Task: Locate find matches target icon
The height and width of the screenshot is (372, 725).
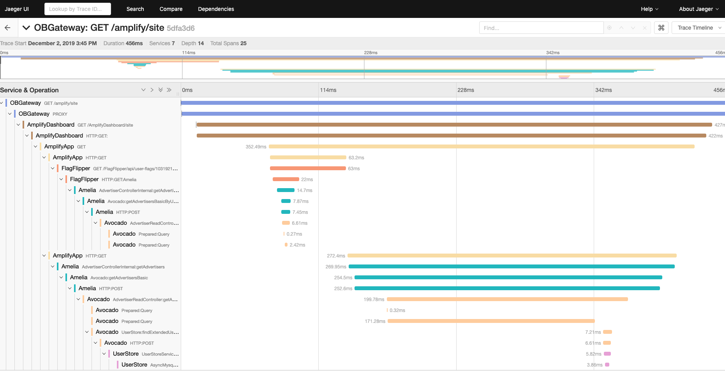Action: [x=609, y=28]
